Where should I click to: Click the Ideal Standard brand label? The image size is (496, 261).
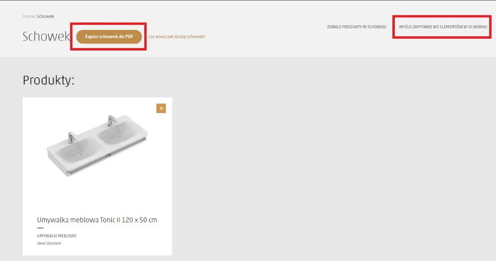tap(49, 243)
